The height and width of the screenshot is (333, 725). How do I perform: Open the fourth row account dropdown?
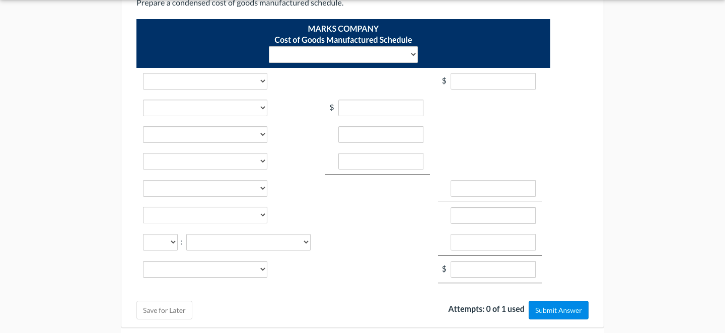[x=204, y=161]
